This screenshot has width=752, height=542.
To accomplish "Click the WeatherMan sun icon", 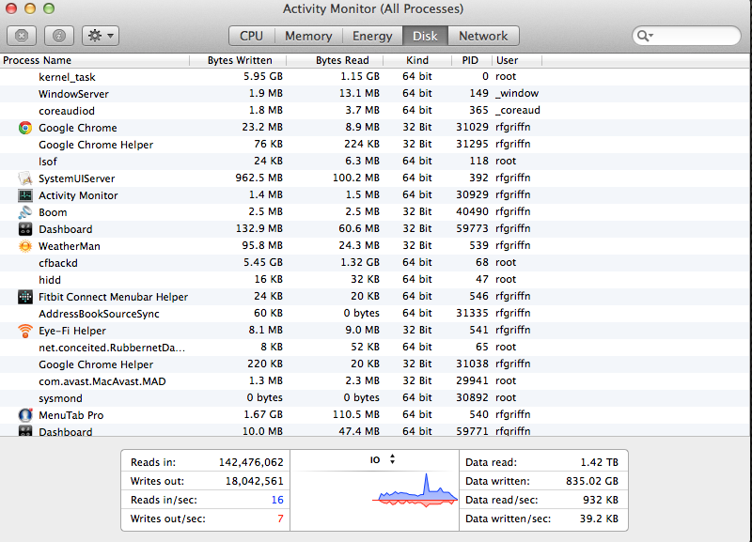I will (x=25, y=246).
